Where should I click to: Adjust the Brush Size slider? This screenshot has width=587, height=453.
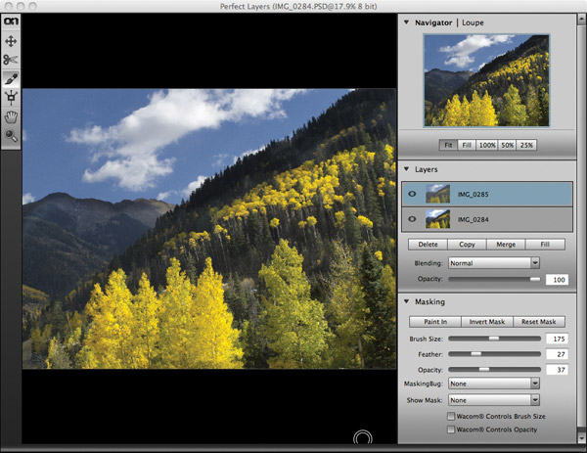click(x=494, y=339)
